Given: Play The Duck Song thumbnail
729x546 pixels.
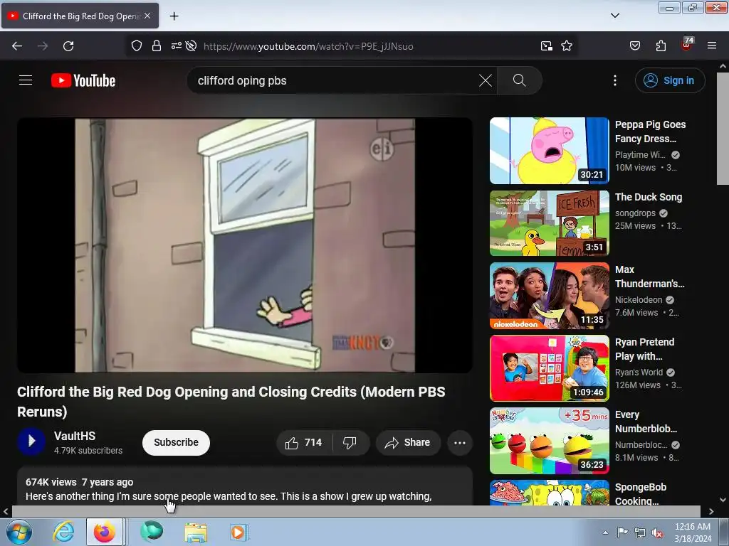Looking at the screenshot, I should pyautogui.click(x=549, y=223).
